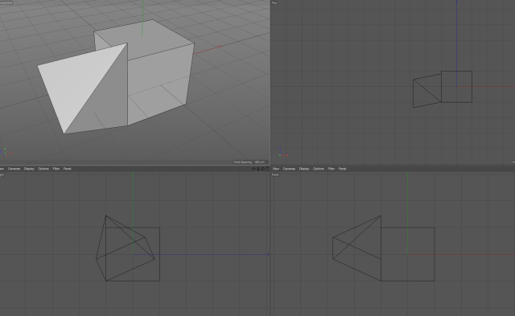Open Options menu of the Right viewport
Viewport: 515px width, 316px height.
point(43,169)
